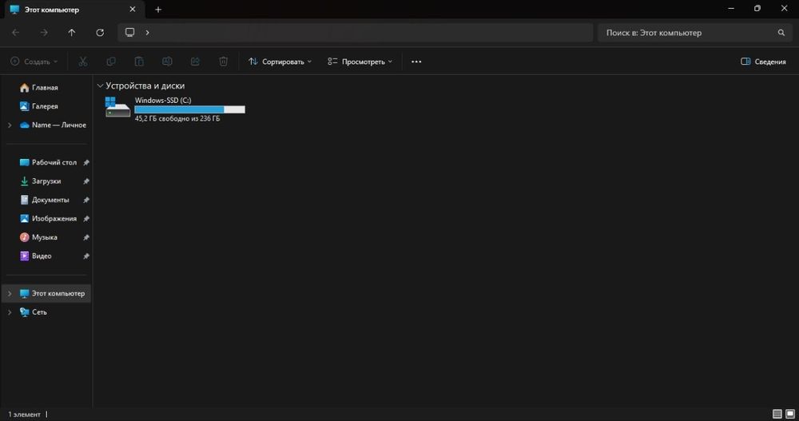
Task: Click the Windows-SSD (C:) drive label
Action: (x=163, y=101)
